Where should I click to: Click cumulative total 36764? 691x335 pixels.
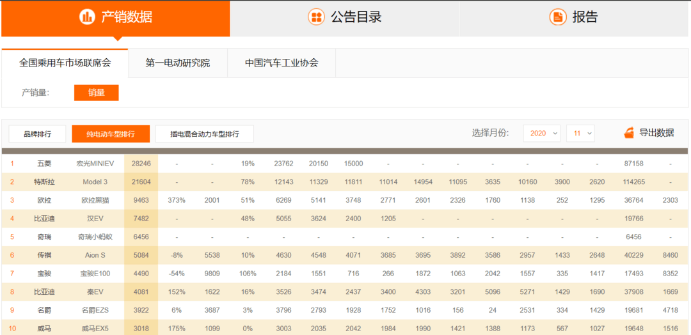[x=634, y=200]
